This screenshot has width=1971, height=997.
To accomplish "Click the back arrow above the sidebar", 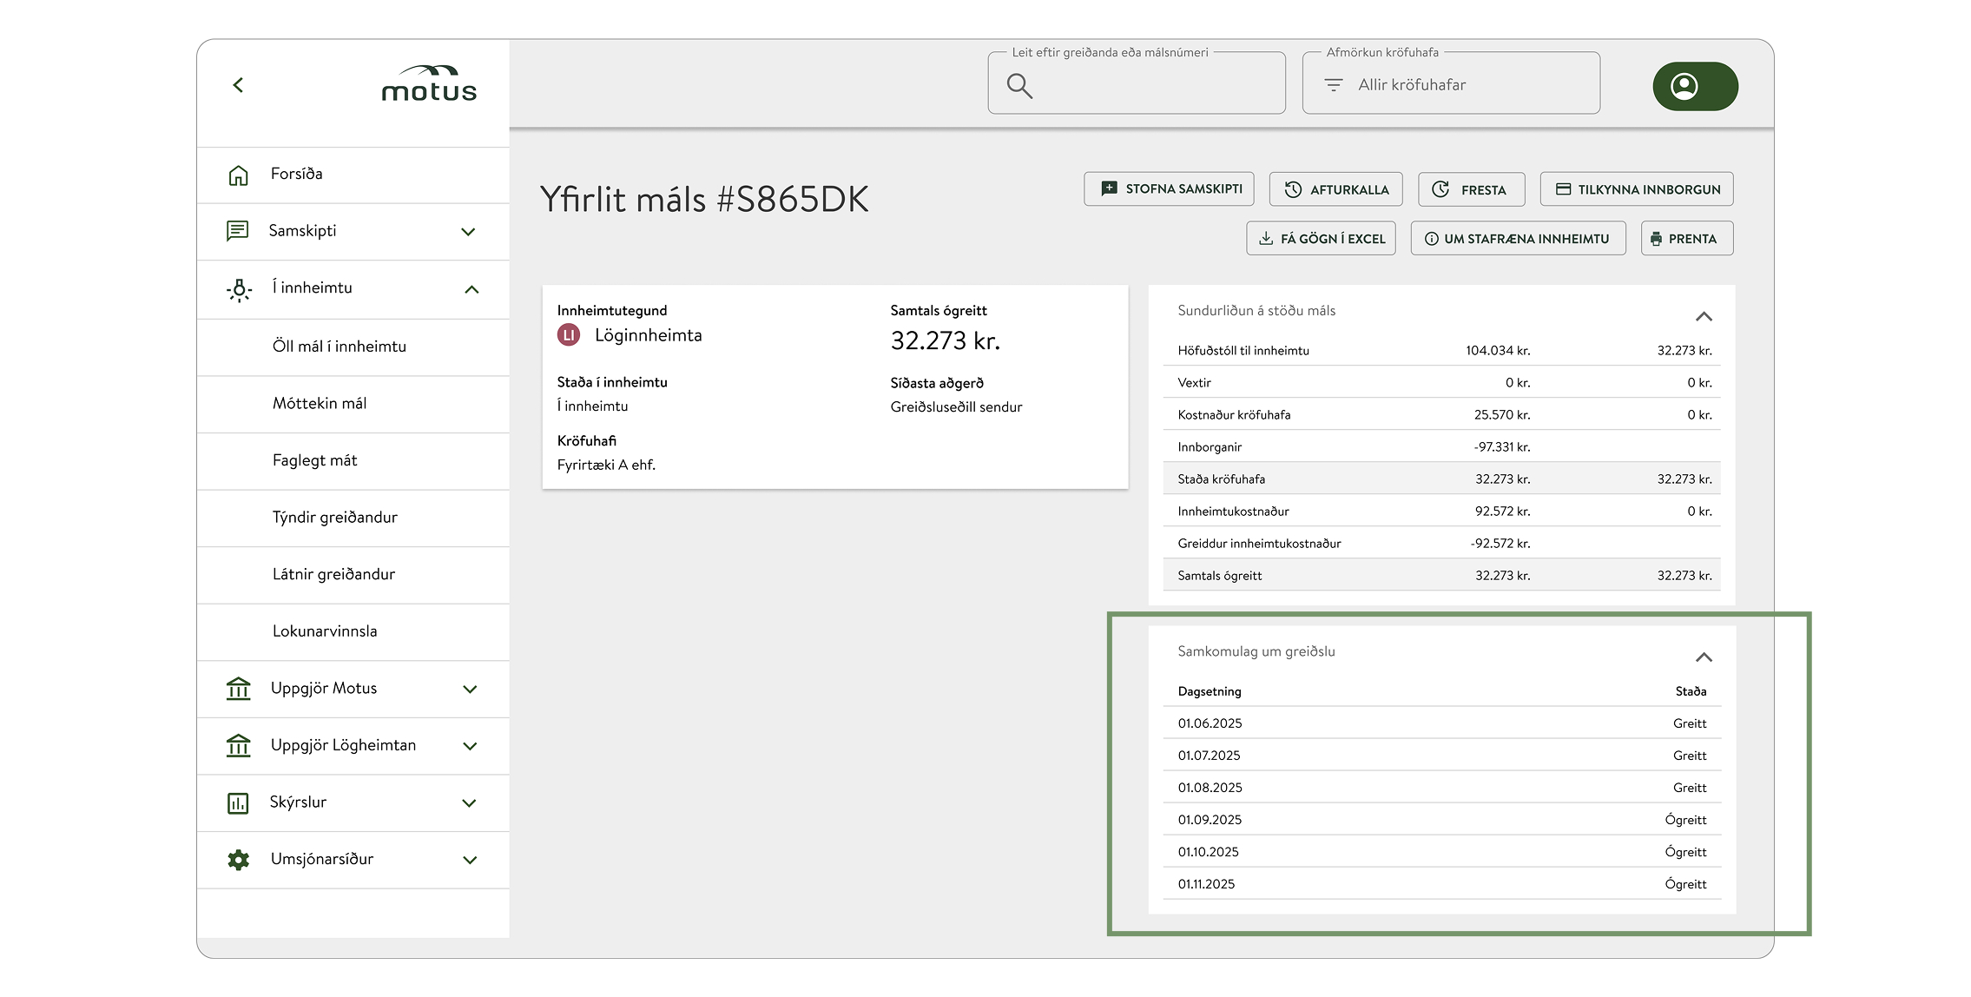I will point(237,85).
